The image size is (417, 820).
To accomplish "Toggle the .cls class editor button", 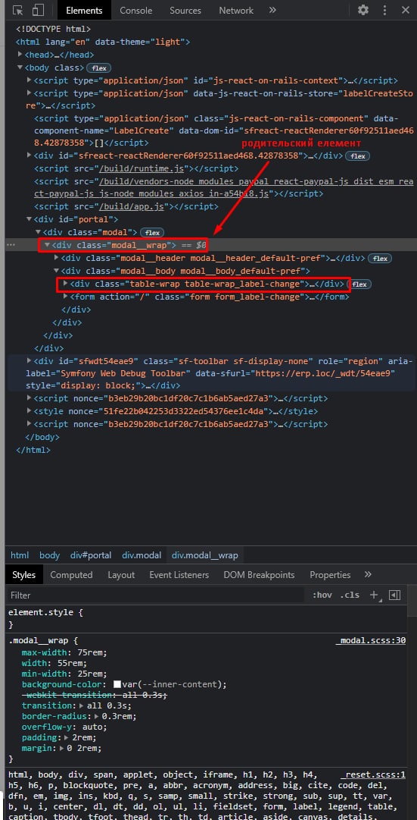I will click(x=350, y=595).
